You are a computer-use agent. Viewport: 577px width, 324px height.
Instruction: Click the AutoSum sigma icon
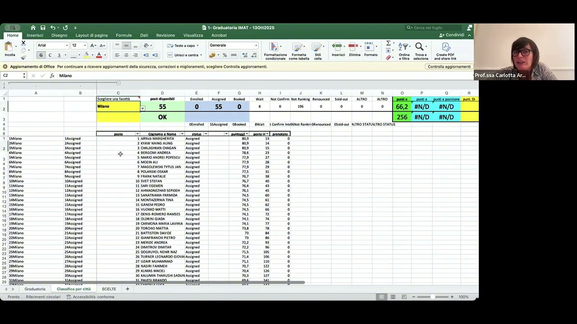(388, 43)
